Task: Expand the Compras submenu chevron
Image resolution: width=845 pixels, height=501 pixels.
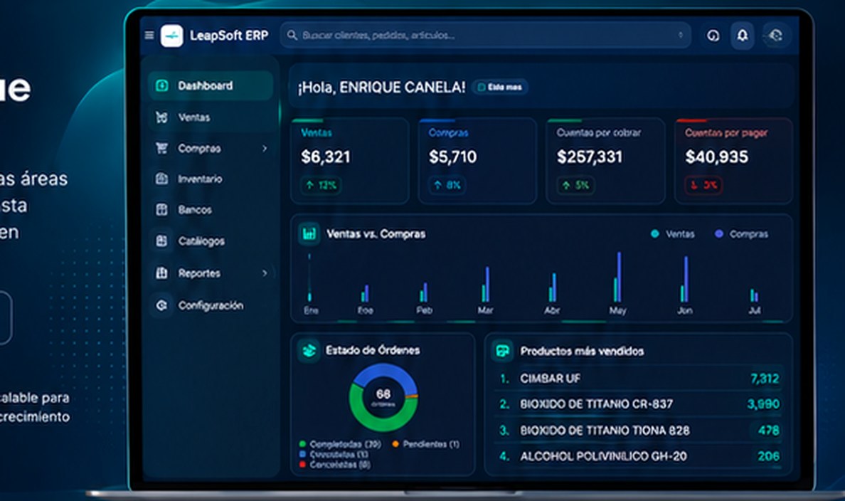Action: click(265, 148)
